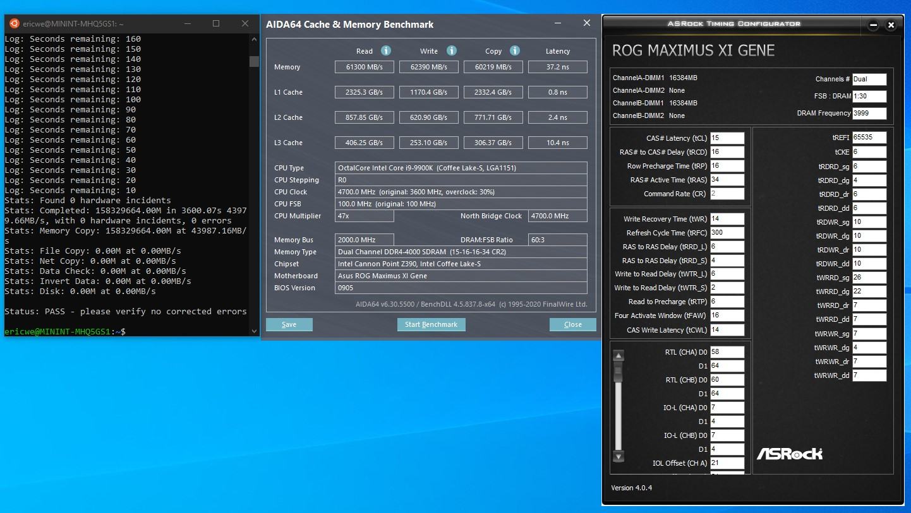Click the tCKE value field
The height and width of the screenshot is (513, 911).
point(869,152)
